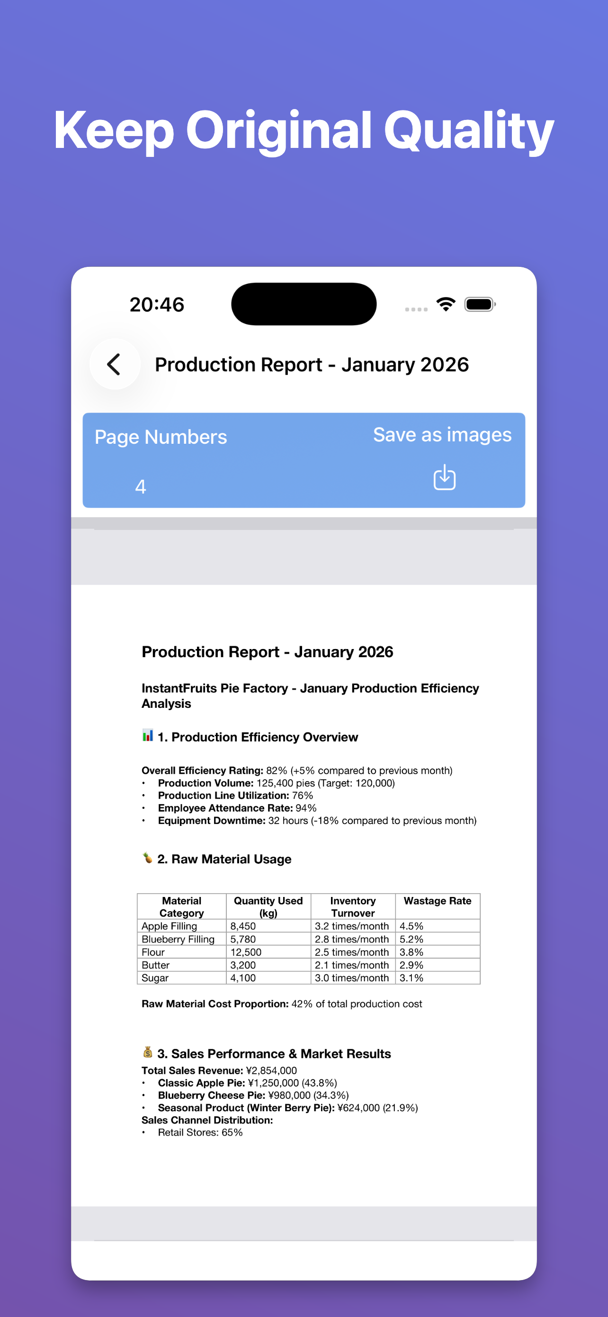The image size is (608, 1317).
Task: Tap the 12,500 quantity cell
Action: click(x=268, y=952)
